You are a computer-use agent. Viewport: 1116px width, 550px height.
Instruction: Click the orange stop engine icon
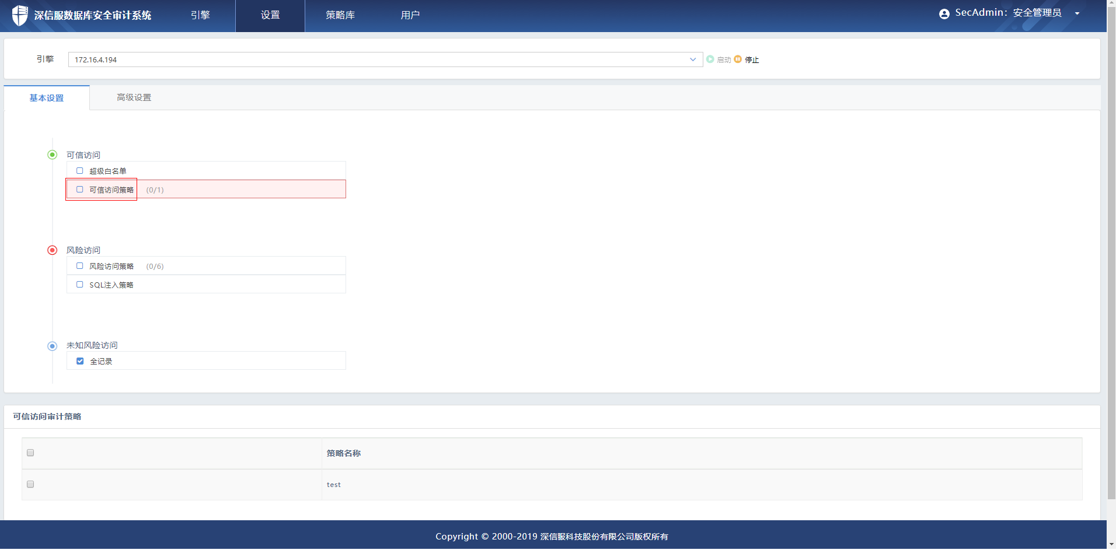pos(738,59)
